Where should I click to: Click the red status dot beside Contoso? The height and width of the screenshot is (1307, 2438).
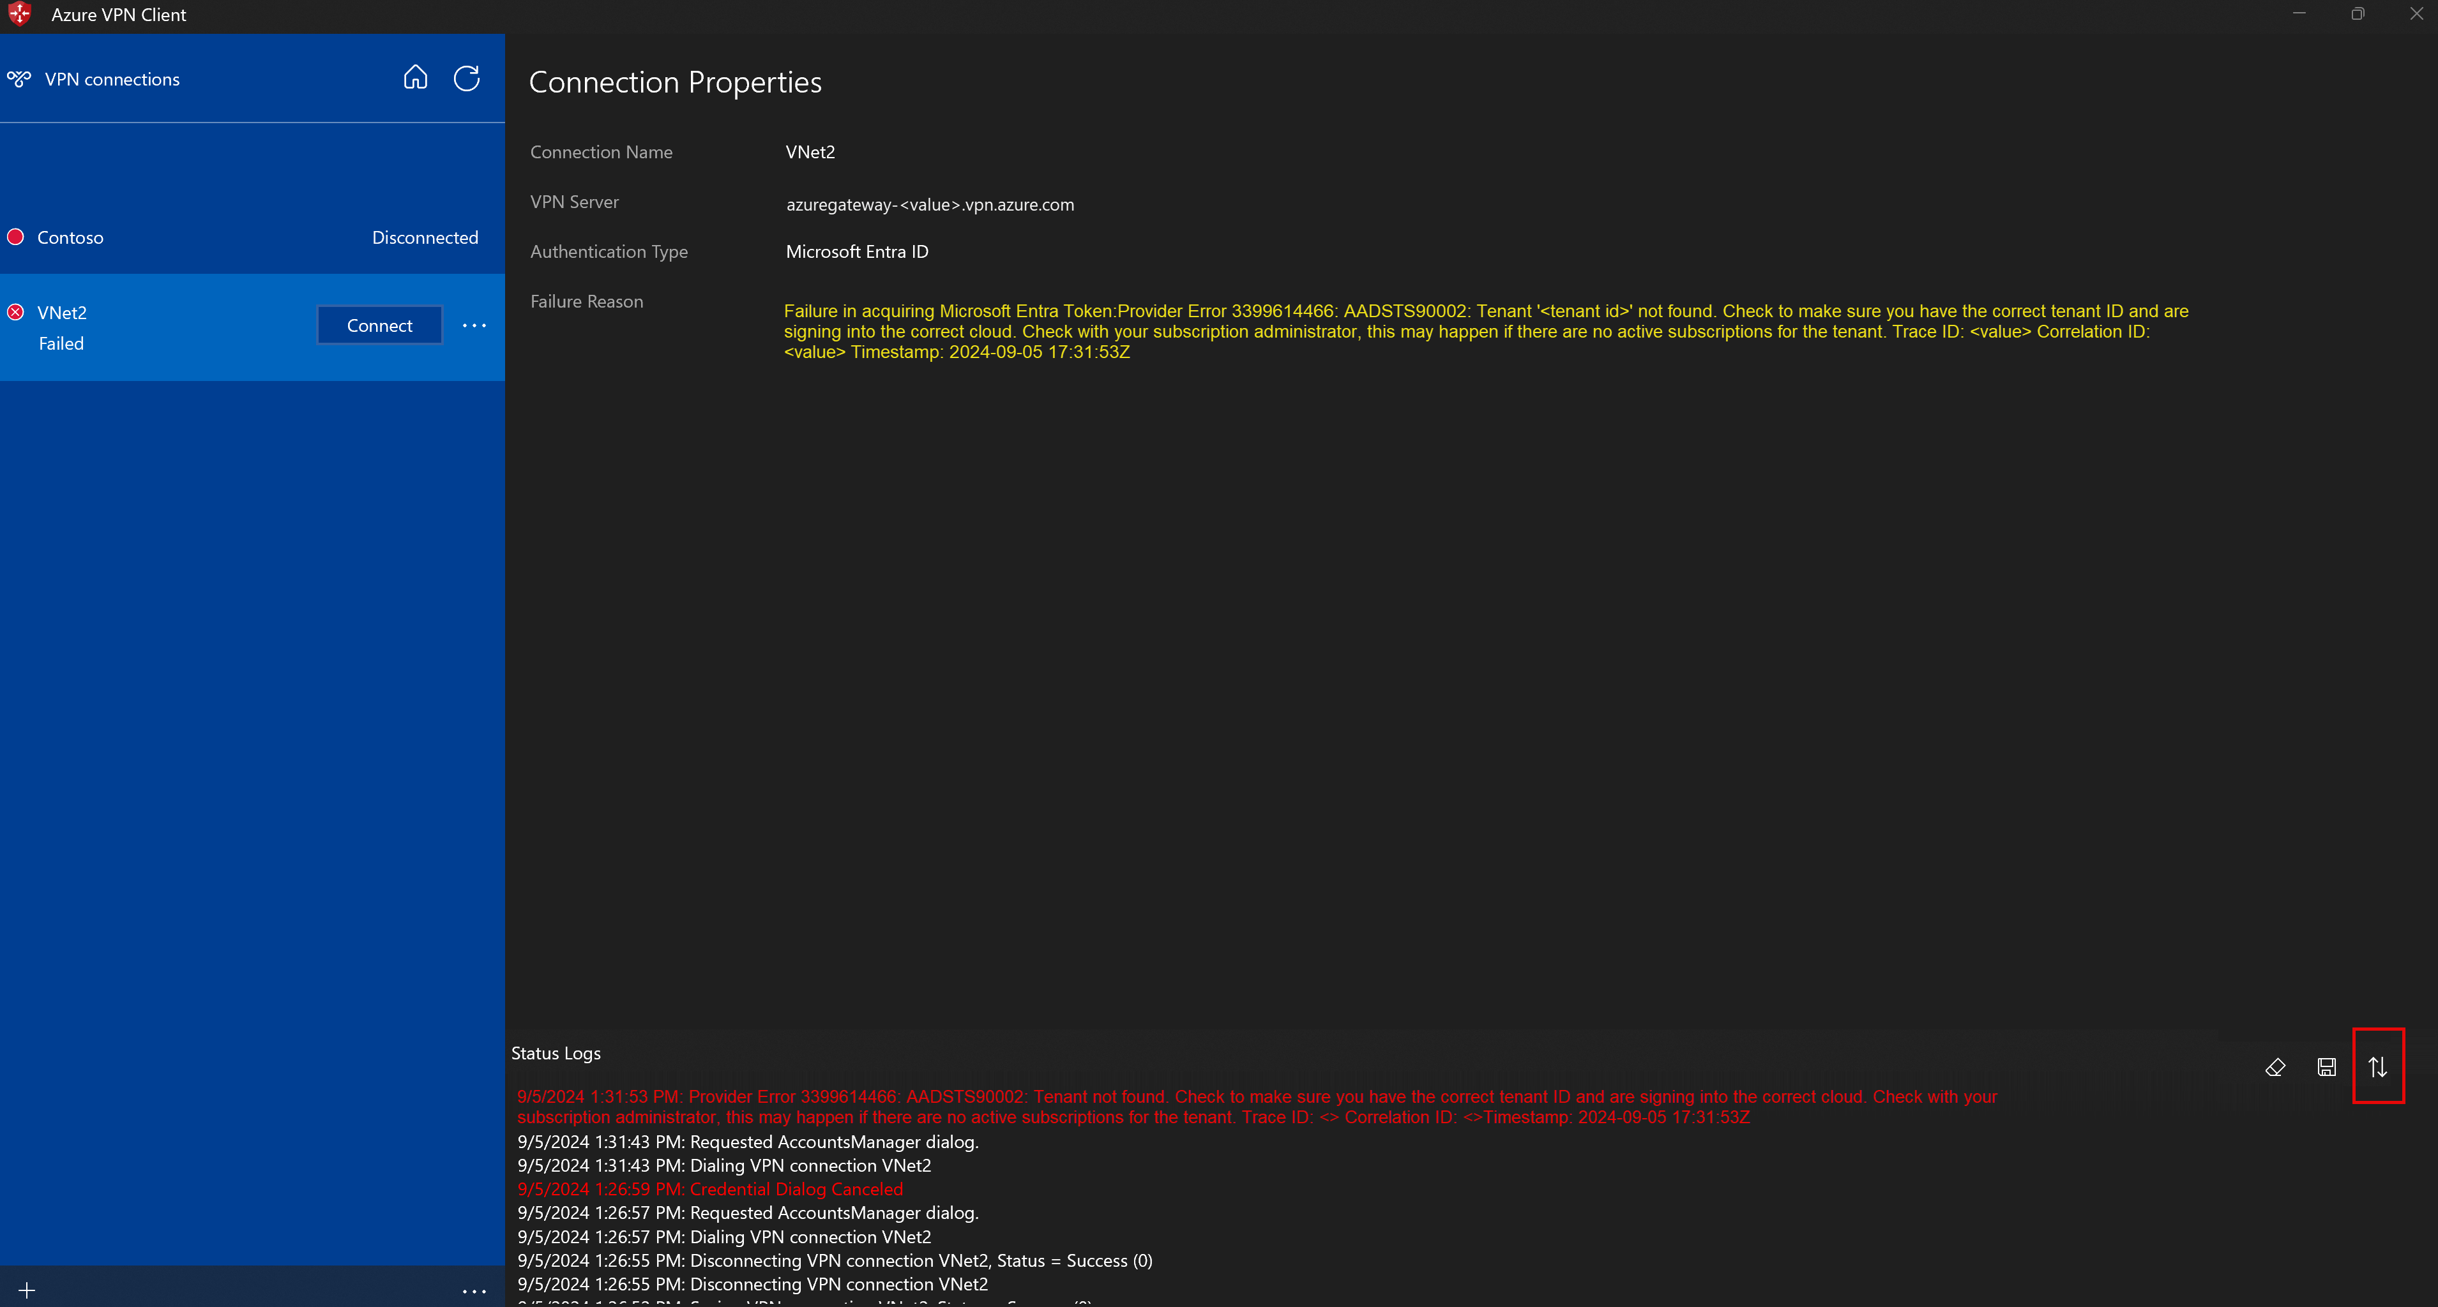point(15,237)
